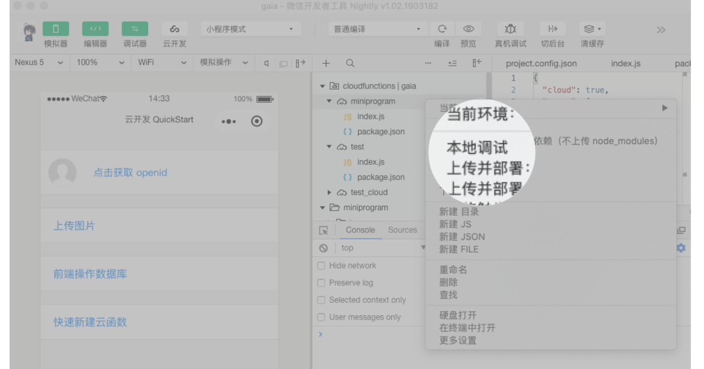Search files with magnifier icon
Screen dimensions: 704x369
click(350, 63)
